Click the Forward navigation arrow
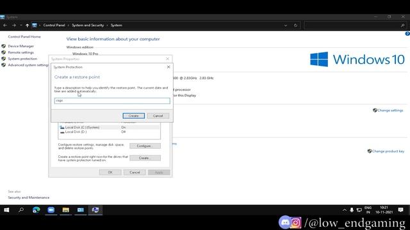 click(x=14, y=26)
